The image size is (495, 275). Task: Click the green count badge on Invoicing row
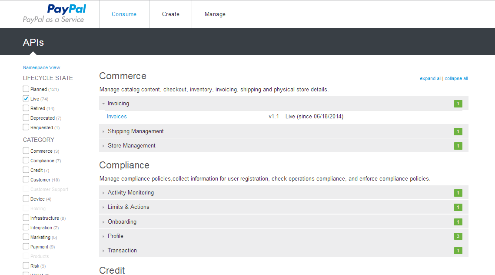coord(458,104)
